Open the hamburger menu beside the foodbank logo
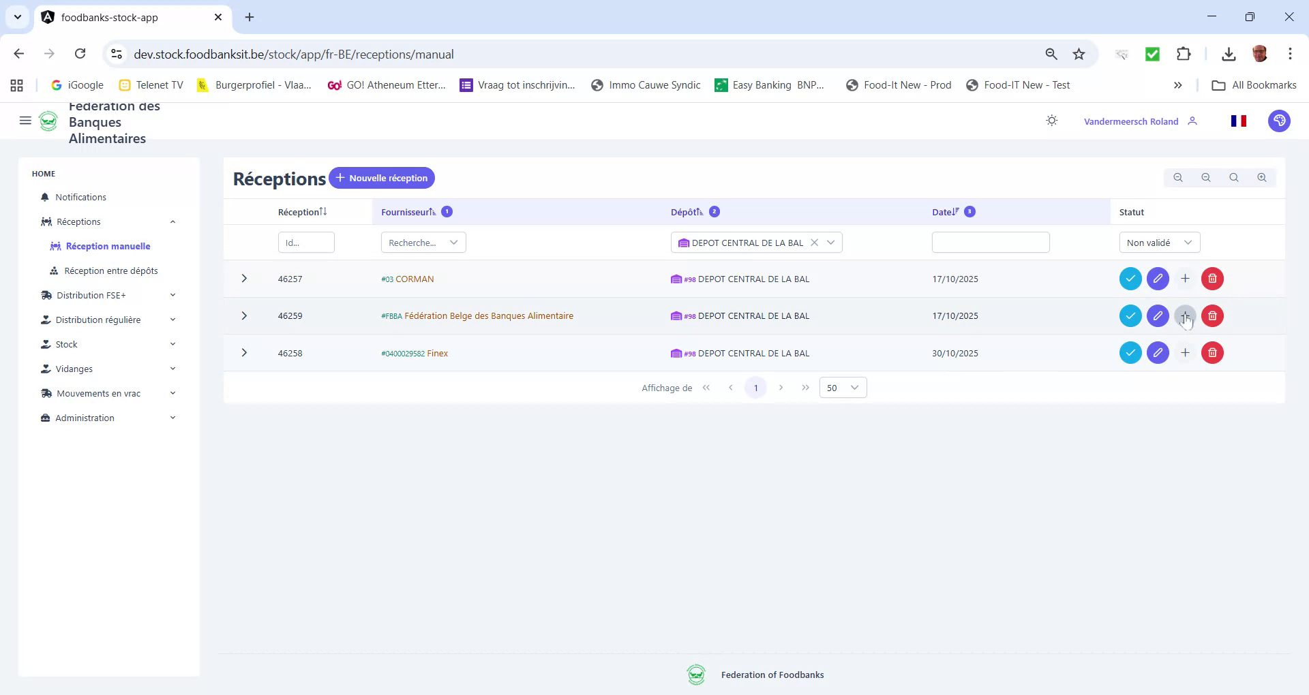 [25, 121]
